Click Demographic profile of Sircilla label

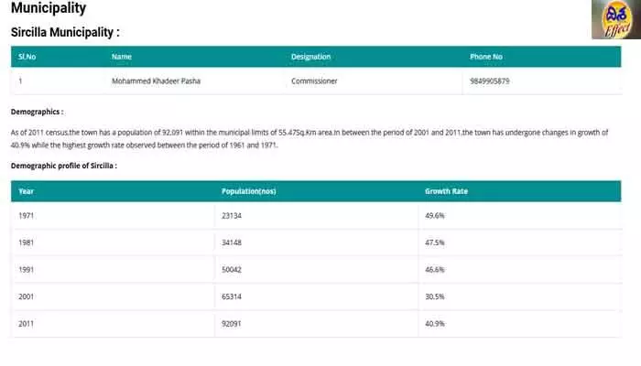(x=64, y=166)
